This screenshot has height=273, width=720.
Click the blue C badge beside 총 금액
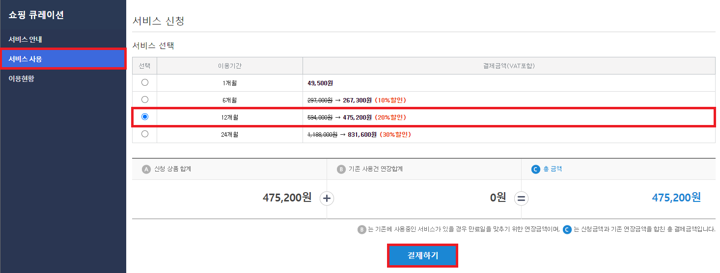[x=536, y=169]
